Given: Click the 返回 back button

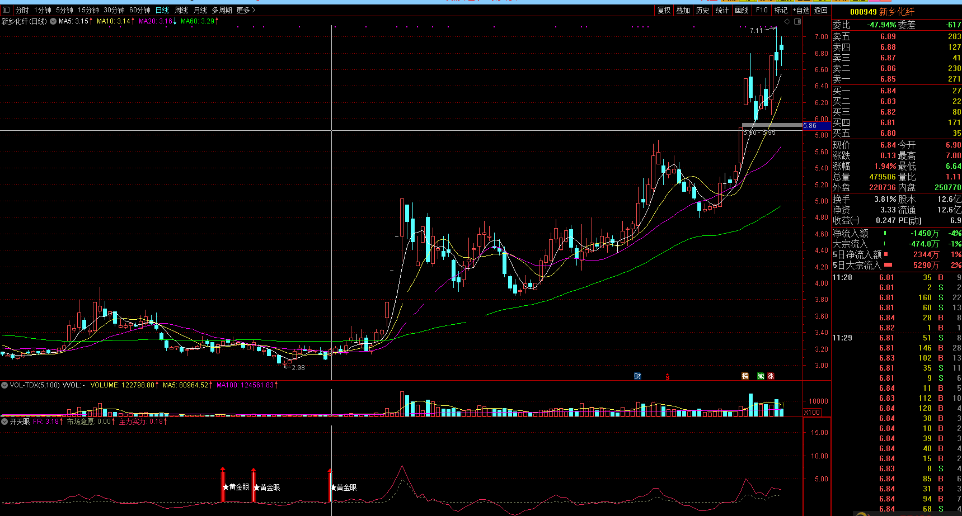Looking at the screenshot, I should point(821,10).
